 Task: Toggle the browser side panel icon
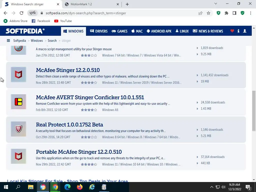pyautogui.click(x=234, y=13)
